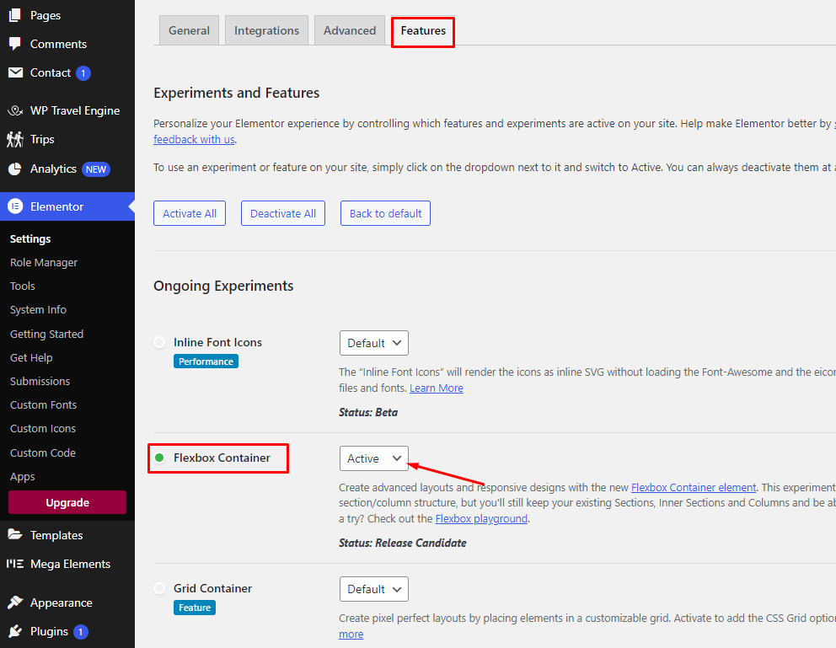The image size is (836, 648).
Task: Open Getting Started submenu item
Action: 47,335
